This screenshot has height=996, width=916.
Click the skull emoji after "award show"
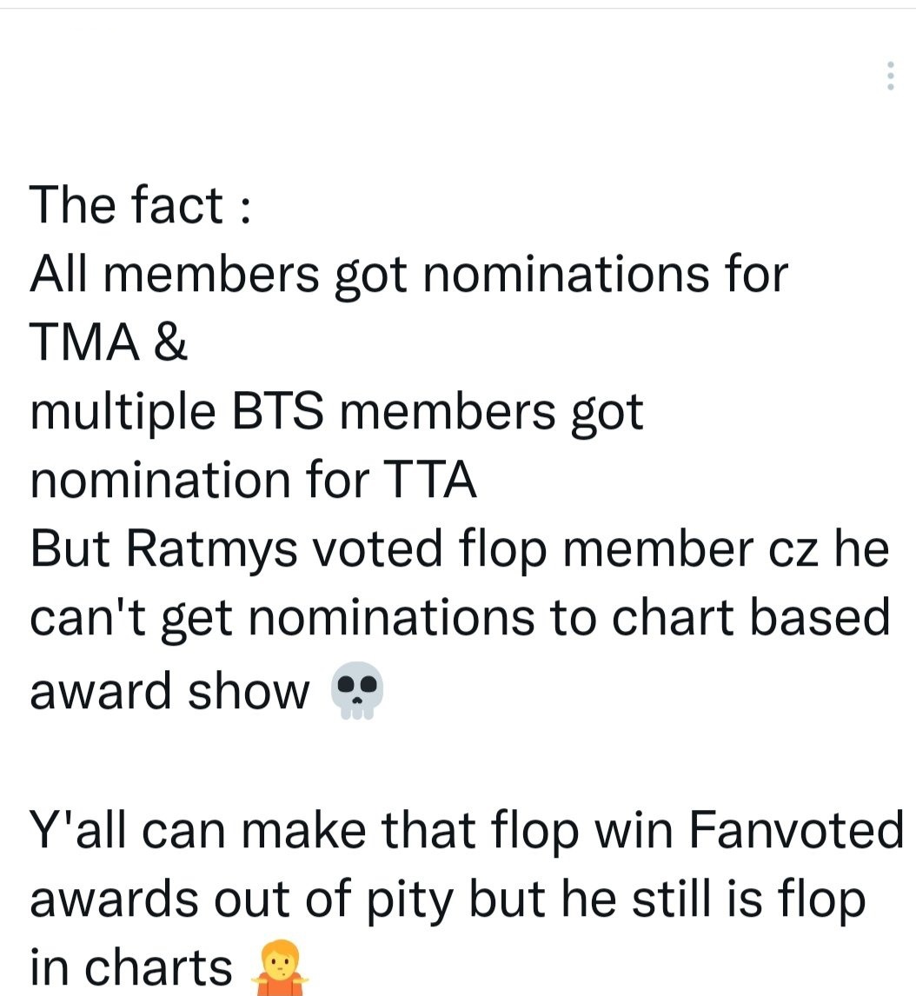(x=357, y=690)
